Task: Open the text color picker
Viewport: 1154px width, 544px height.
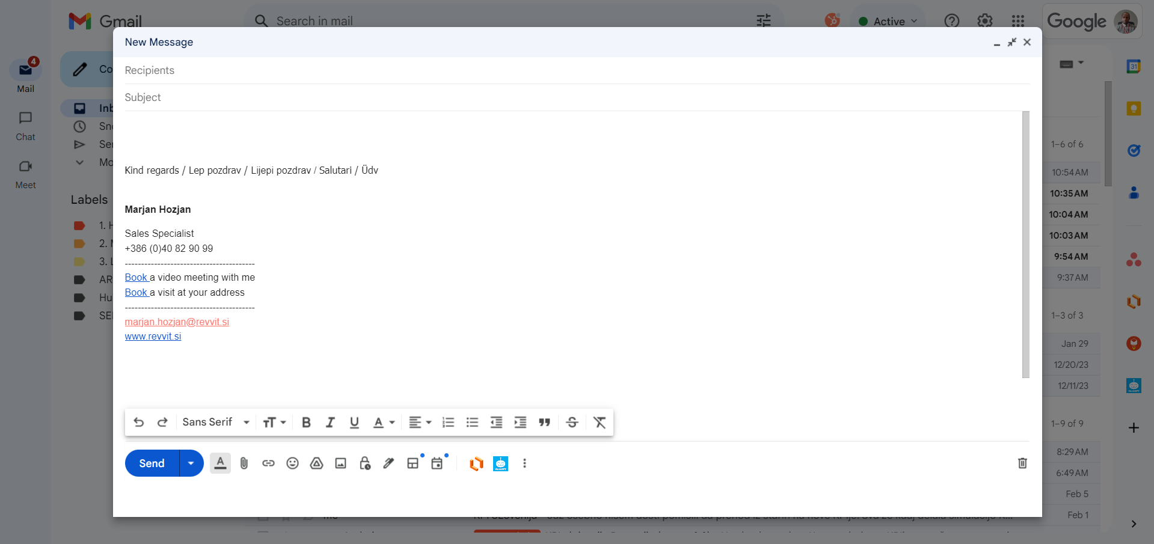Action: tap(383, 423)
